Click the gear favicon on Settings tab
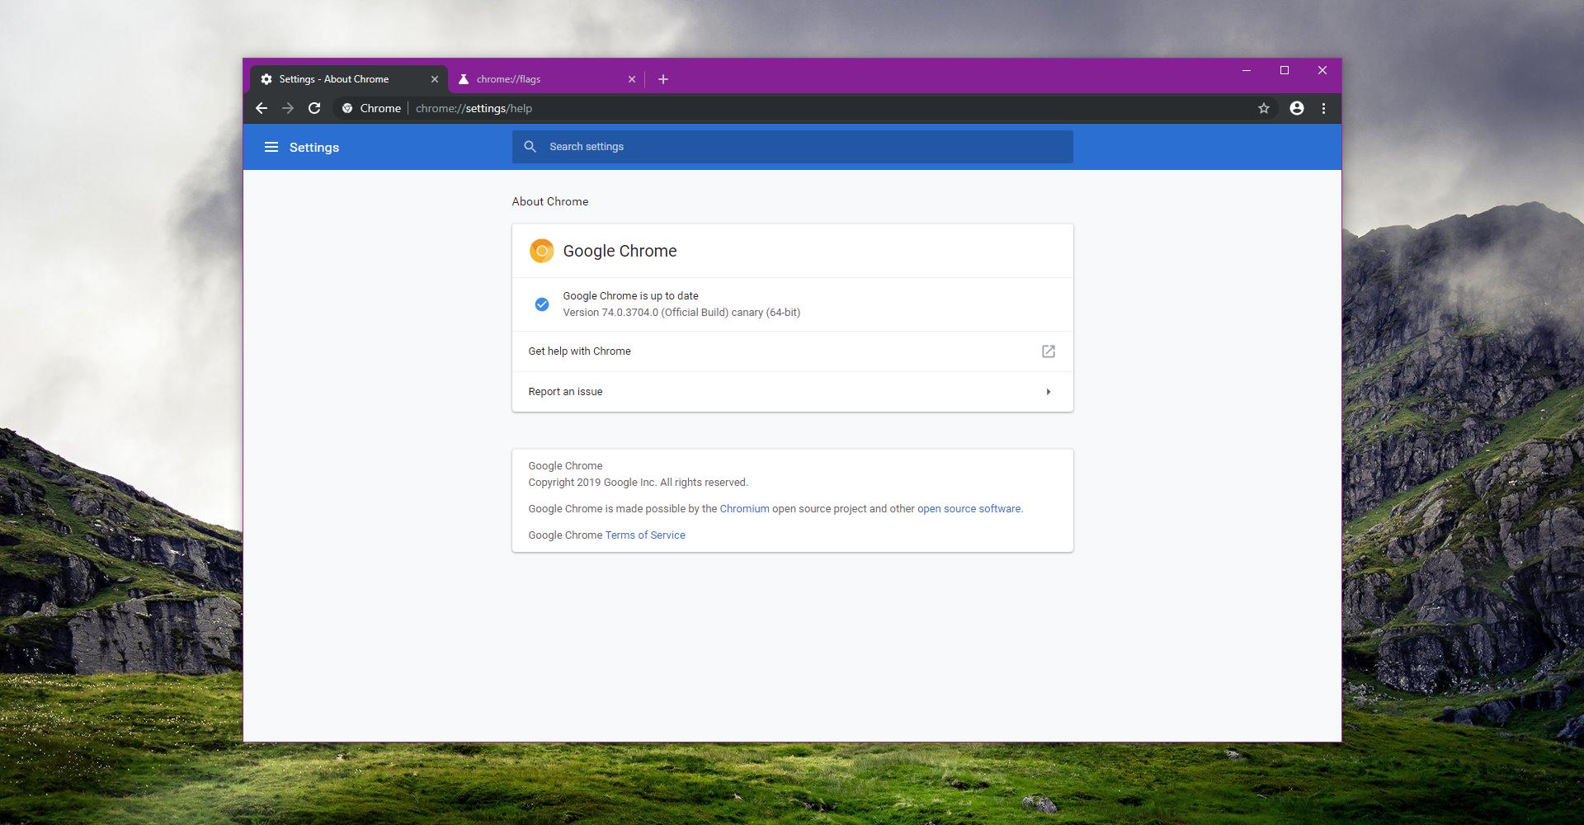Image resolution: width=1584 pixels, height=825 pixels. tap(266, 79)
